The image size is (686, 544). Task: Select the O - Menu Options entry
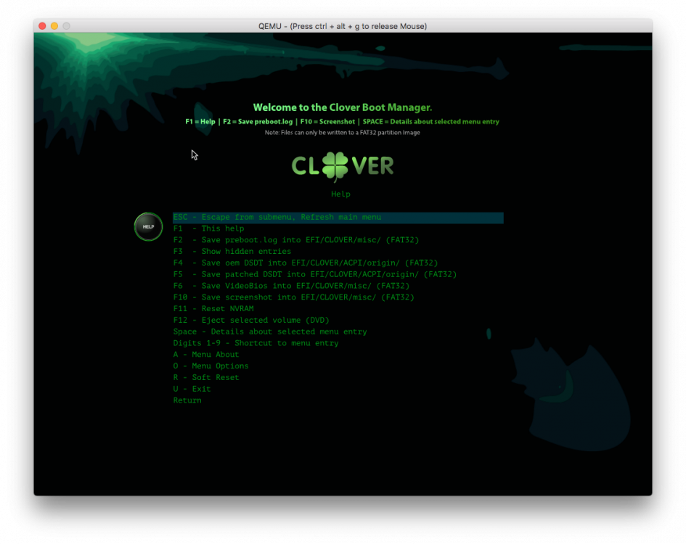tap(211, 366)
